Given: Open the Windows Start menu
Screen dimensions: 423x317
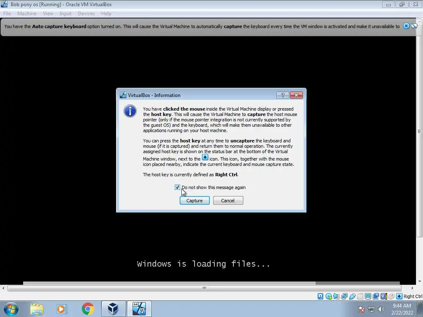Looking at the screenshot, I should [x=11, y=309].
